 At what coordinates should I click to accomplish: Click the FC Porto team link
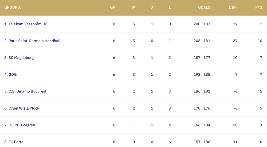[16, 142]
